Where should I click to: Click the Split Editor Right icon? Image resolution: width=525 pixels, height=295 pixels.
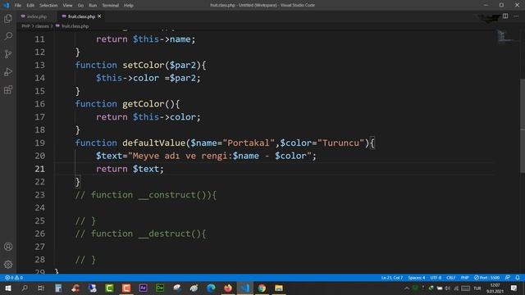[505, 16]
